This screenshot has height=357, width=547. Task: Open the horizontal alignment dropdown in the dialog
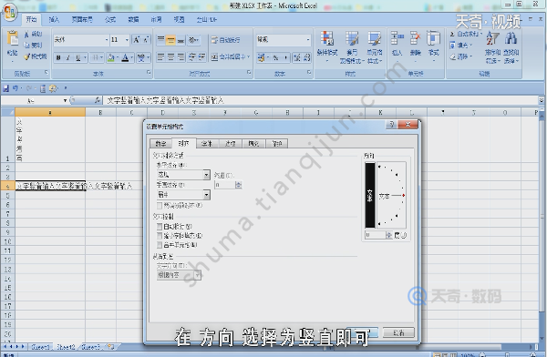(x=207, y=174)
